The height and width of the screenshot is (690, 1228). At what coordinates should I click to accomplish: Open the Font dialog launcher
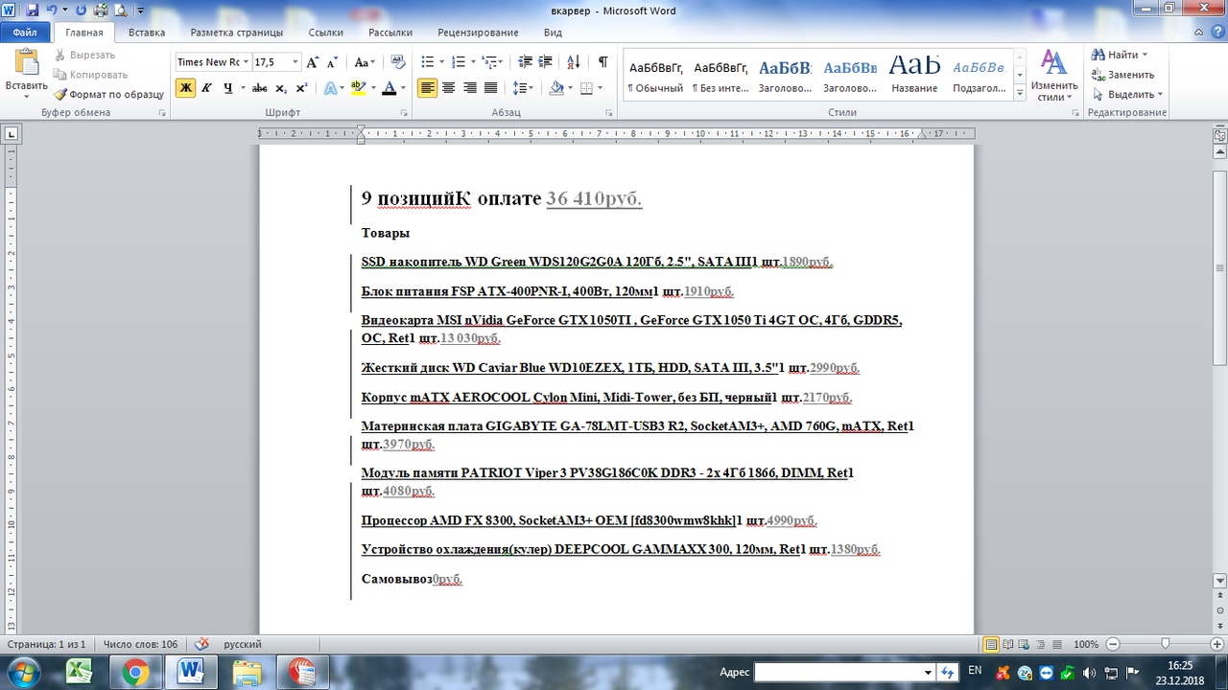coord(404,113)
